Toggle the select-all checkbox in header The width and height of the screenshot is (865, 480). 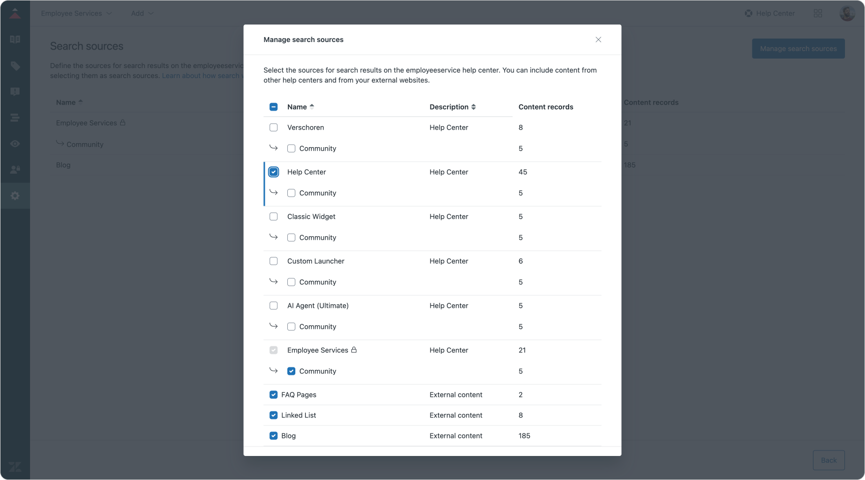(x=273, y=107)
